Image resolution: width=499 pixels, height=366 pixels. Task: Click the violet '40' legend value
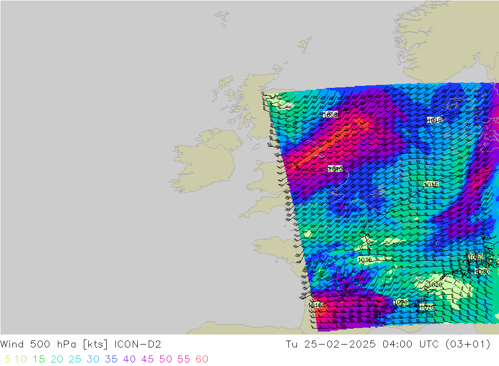pyautogui.click(x=130, y=359)
